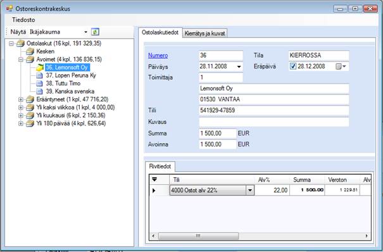Expand the Erääntyneet tree node

(x=21, y=99)
